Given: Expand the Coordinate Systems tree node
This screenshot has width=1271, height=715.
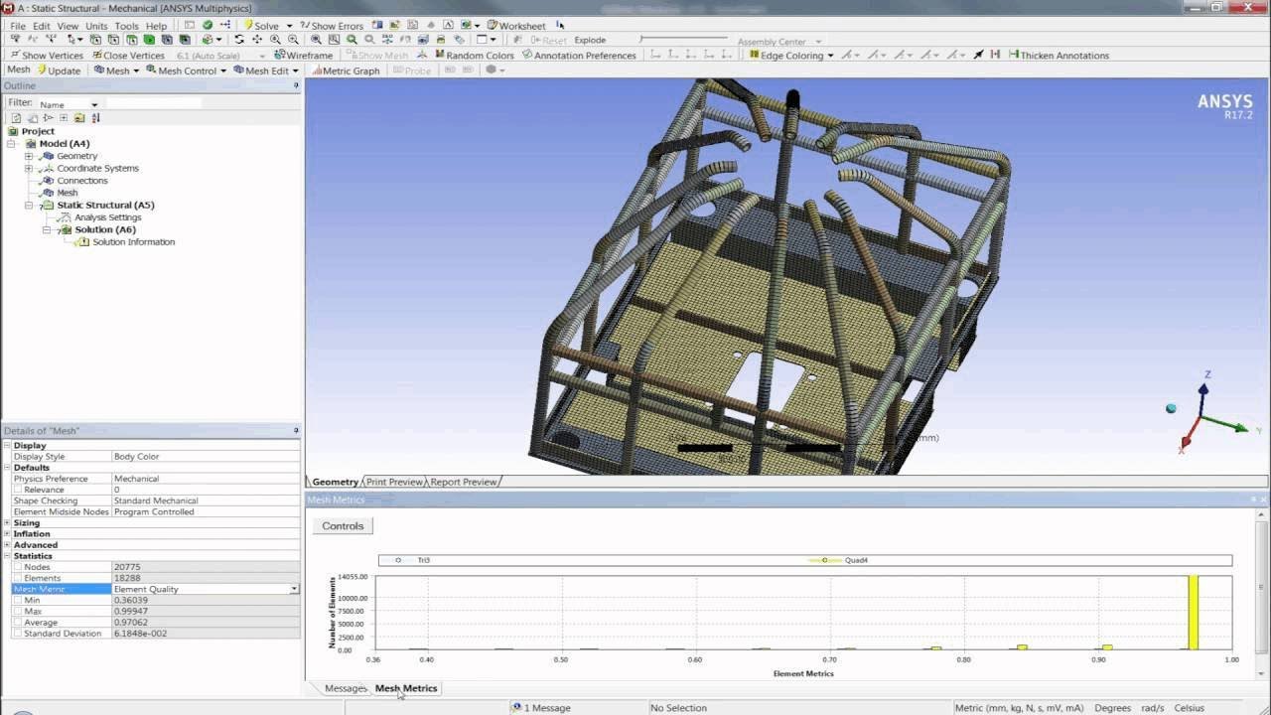Looking at the screenshot, I should 29,168.
